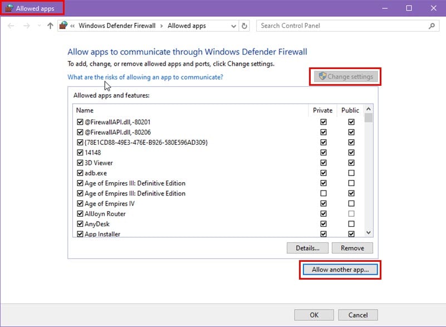446x327 pixels.
Task: Click the search magnifier icon
Action: pyautogui.click(x=432, y=26)
